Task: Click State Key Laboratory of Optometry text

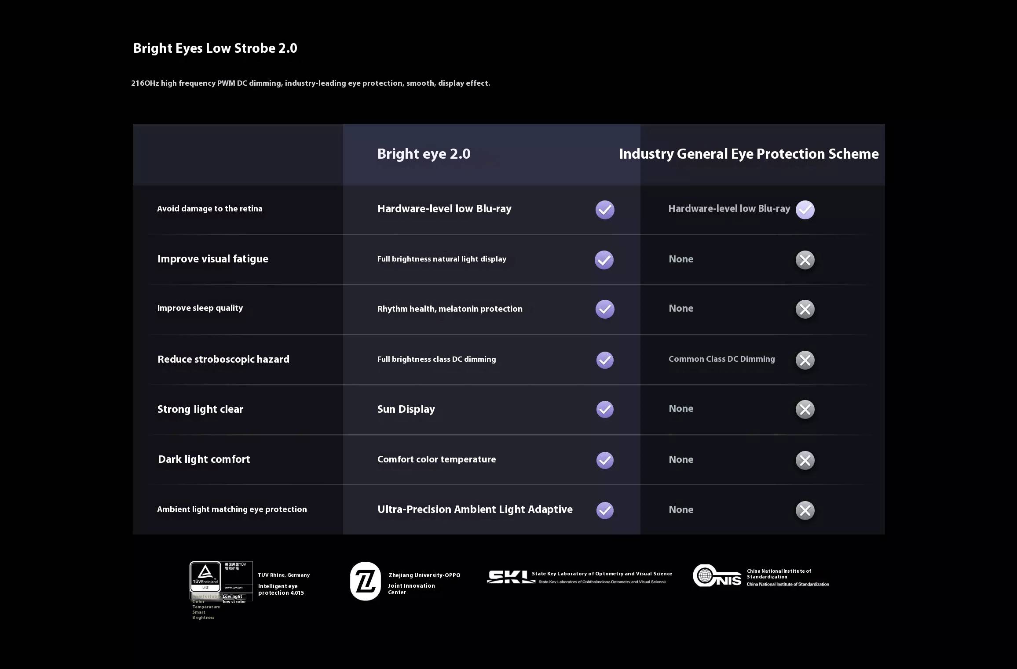Action: tap(601, 574)
